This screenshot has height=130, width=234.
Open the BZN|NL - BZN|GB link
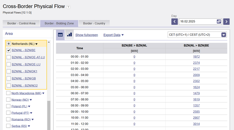coord(24,78)
